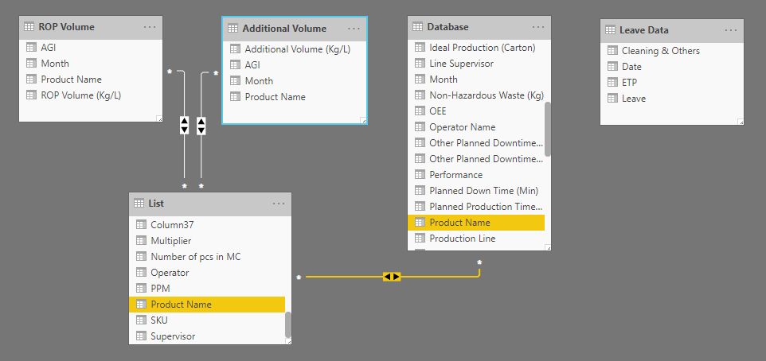Screen dimensions: 766x361
Task: Select the cross-filter arrows on the Additional Volume–List relationship
Action: pos(201,126)
